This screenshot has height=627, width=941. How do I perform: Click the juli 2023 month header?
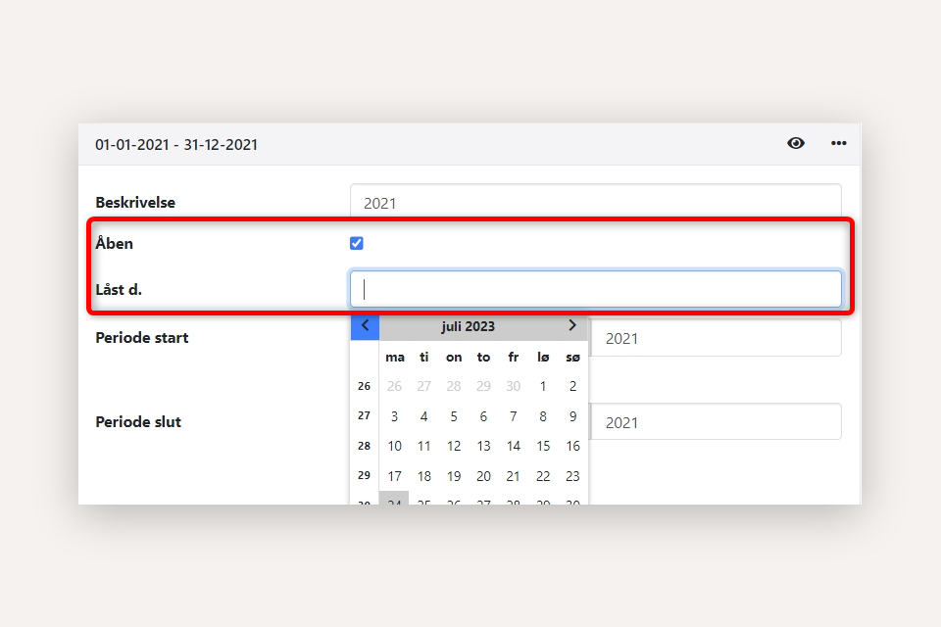tap(468, 326)
